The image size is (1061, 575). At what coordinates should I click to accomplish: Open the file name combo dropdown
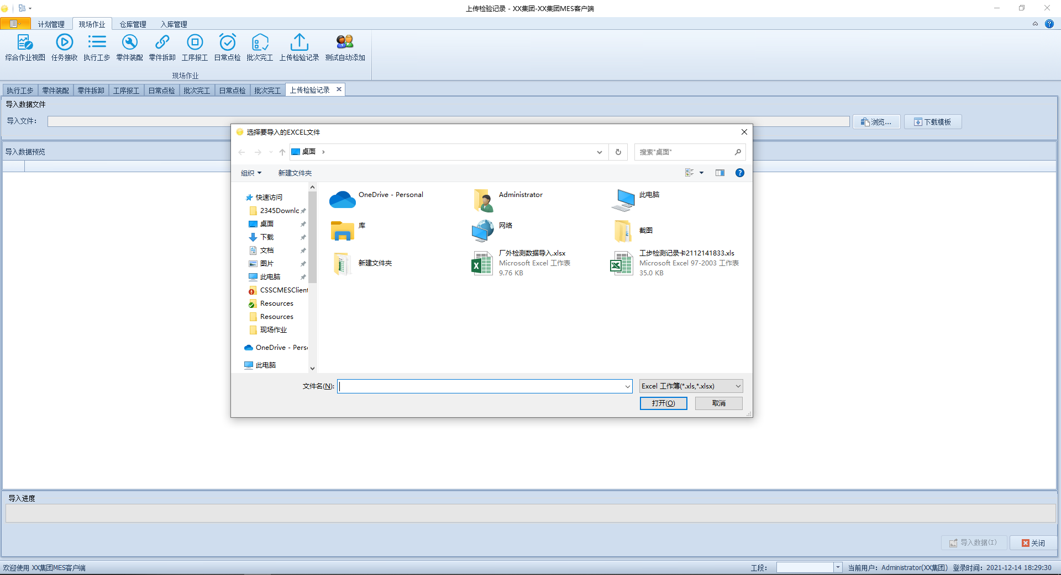(627, 386)
